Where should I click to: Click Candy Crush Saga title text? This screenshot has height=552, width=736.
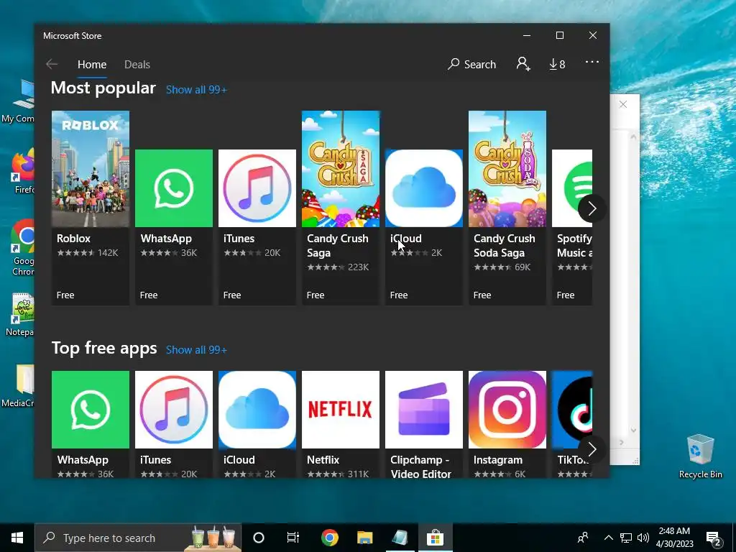pyautogui.click(x=338, y=246)
